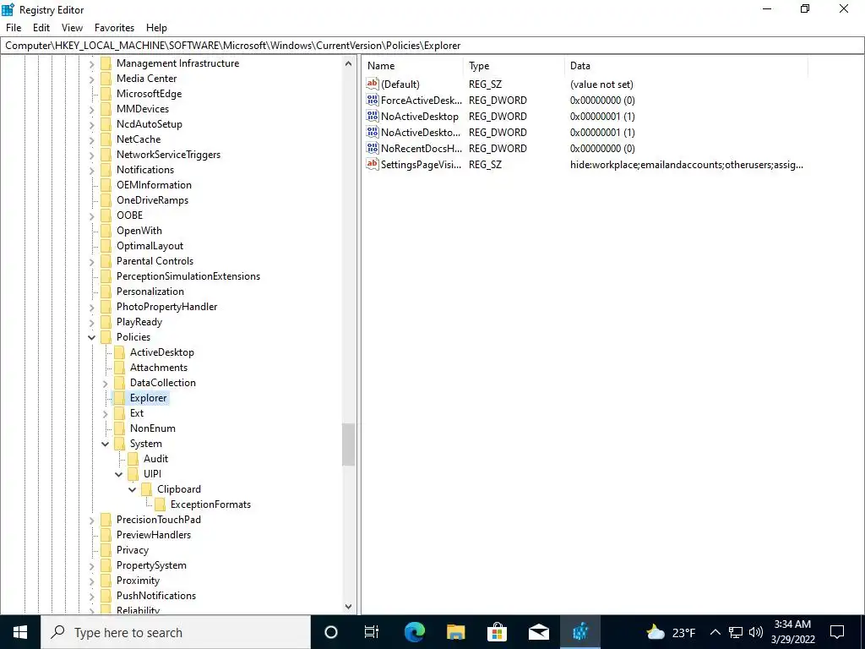Click the Explorer key folder icon
Image resolution: width=865 pixels, height=649 pixels.
119,398
